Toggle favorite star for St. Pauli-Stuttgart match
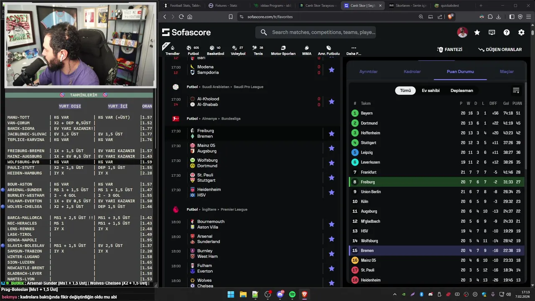Image resolution: width=535 pixels, height=301 pixels. point(331,178)
